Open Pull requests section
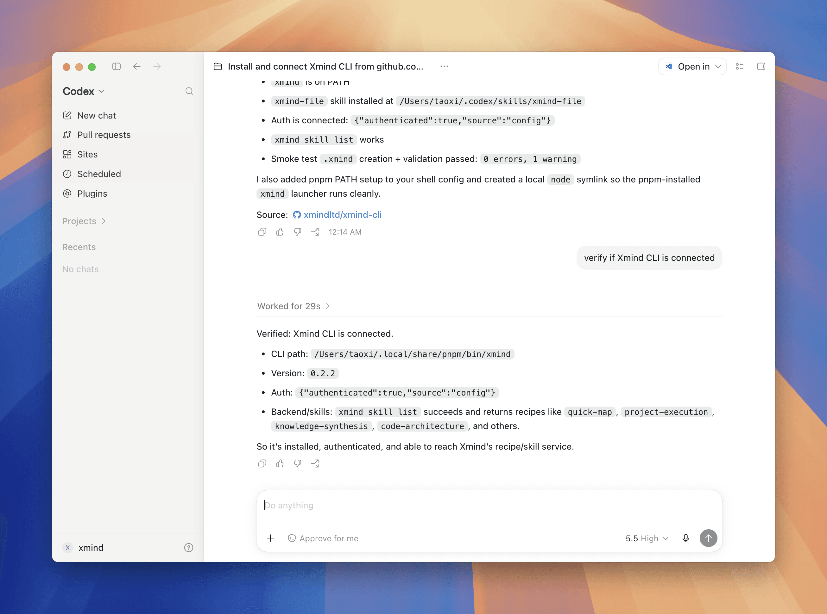 [x=97, y=135]
